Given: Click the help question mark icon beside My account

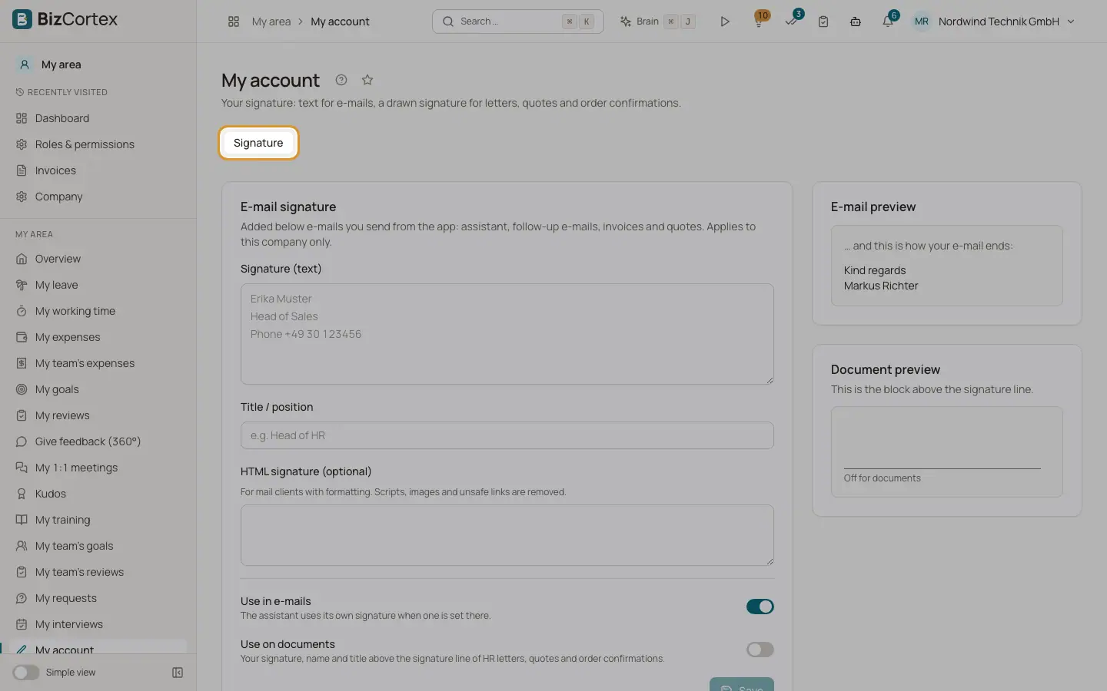Looking at the screenshot, I should (341, 80).
